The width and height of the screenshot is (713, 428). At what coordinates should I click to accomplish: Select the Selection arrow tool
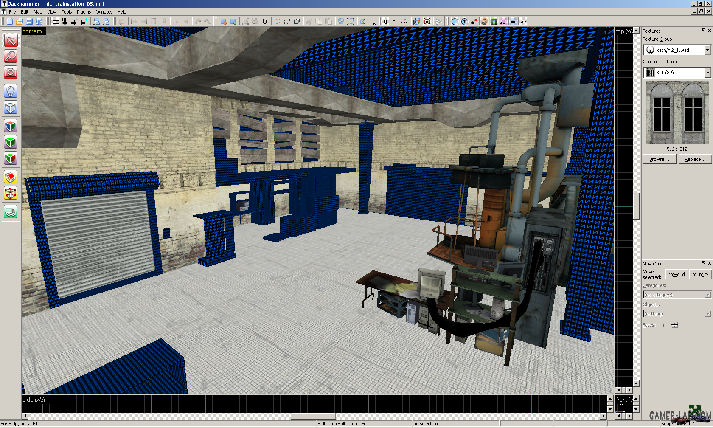(x=11, y=40)
